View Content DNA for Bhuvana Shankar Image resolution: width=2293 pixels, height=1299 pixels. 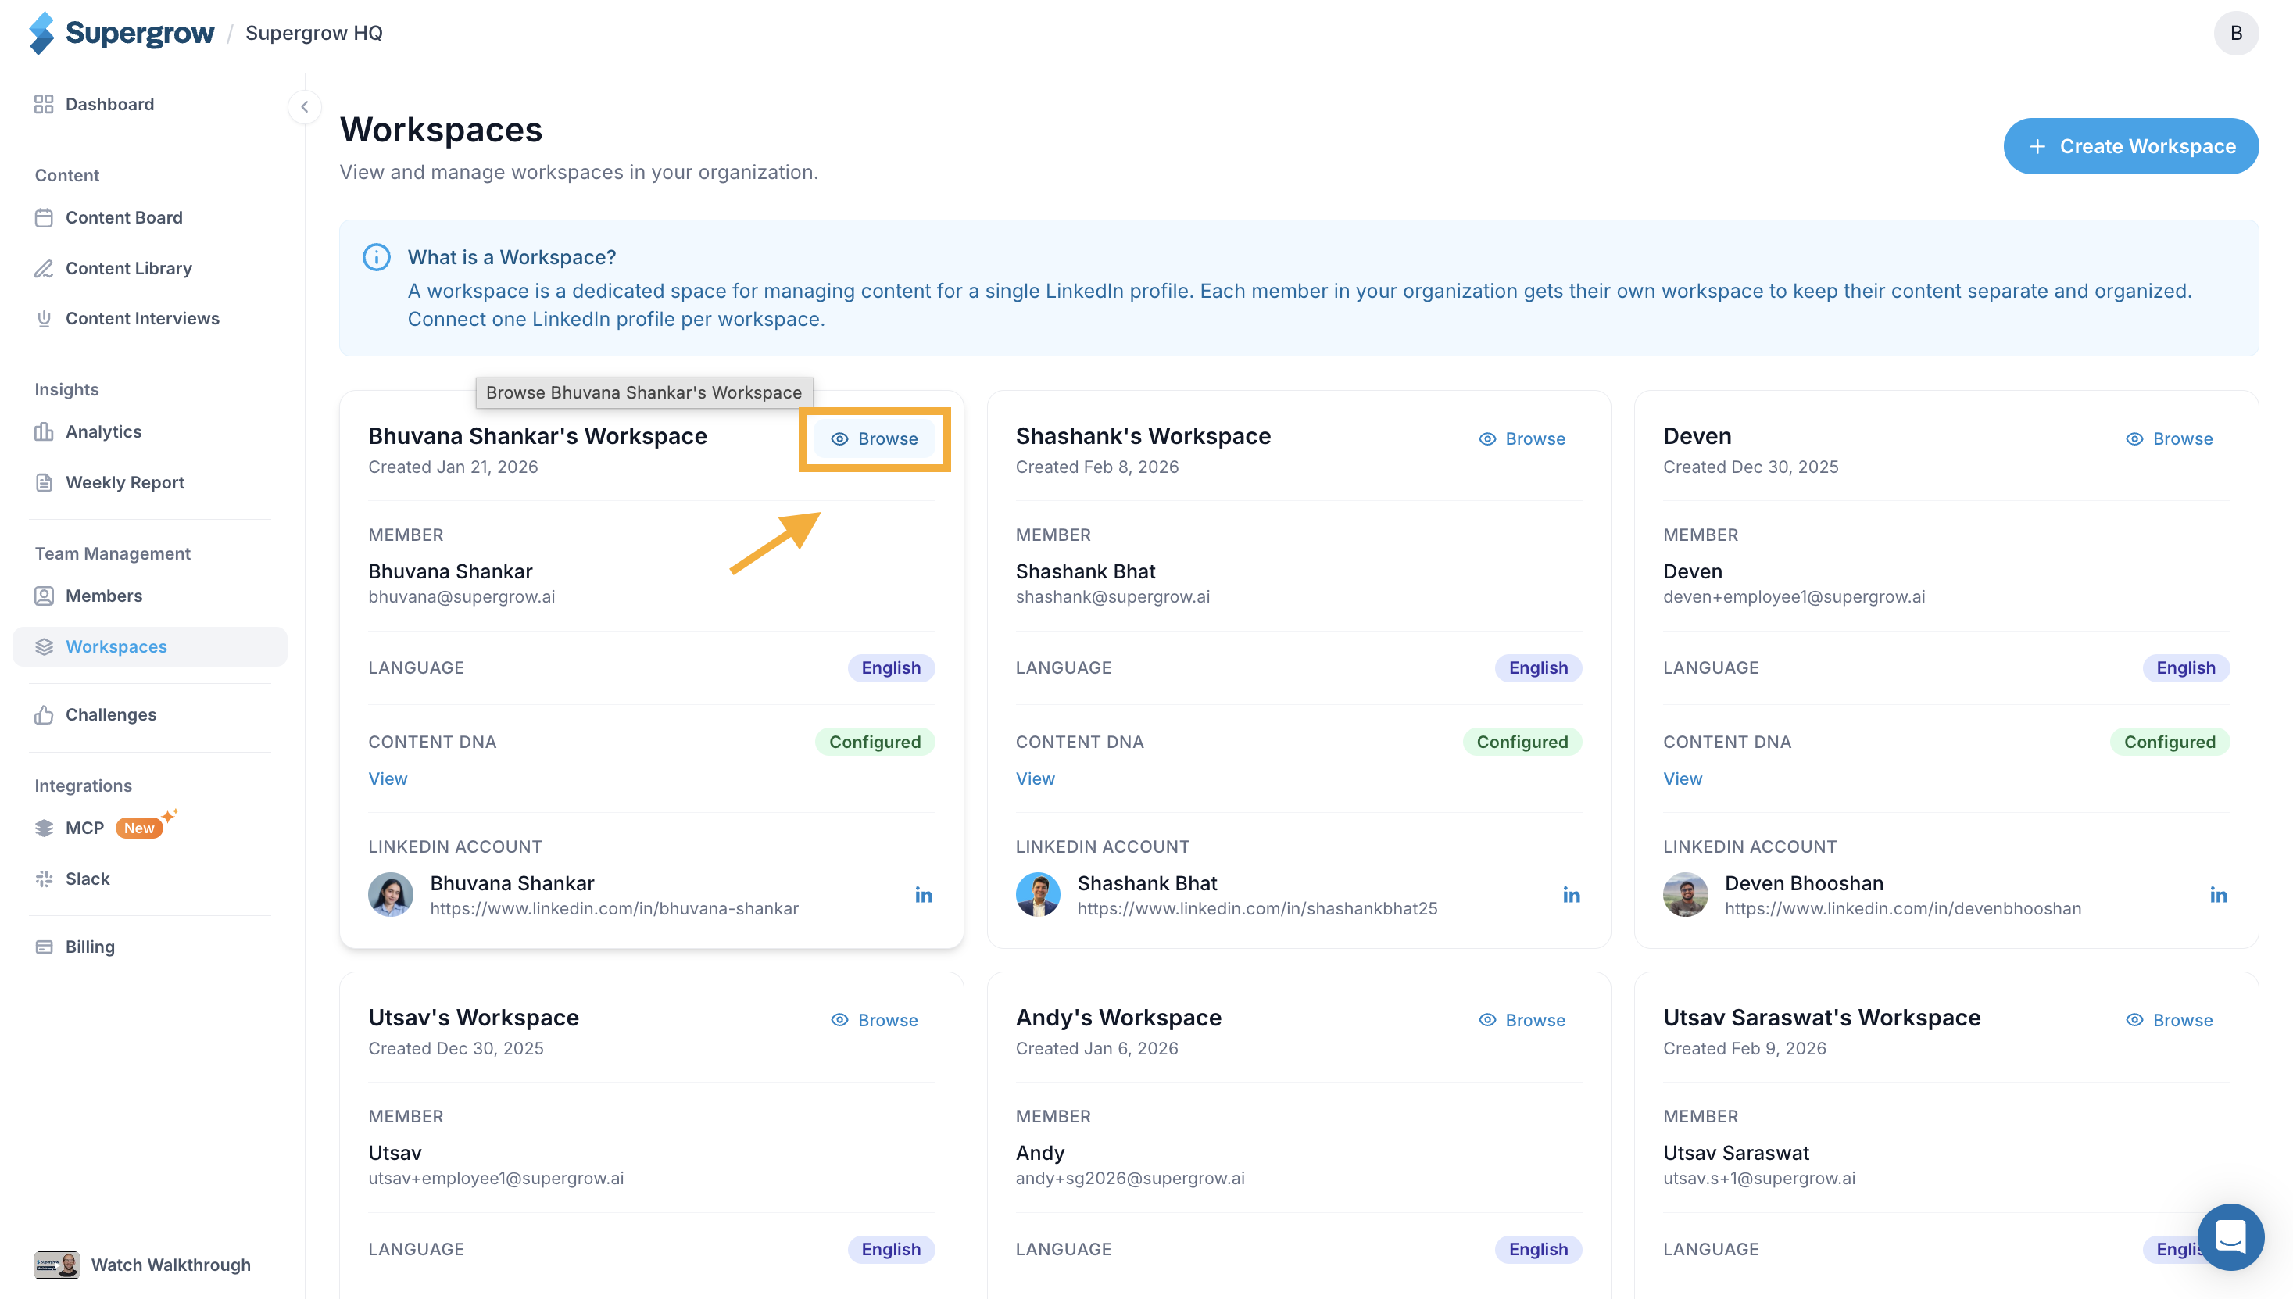coord(388,779)
